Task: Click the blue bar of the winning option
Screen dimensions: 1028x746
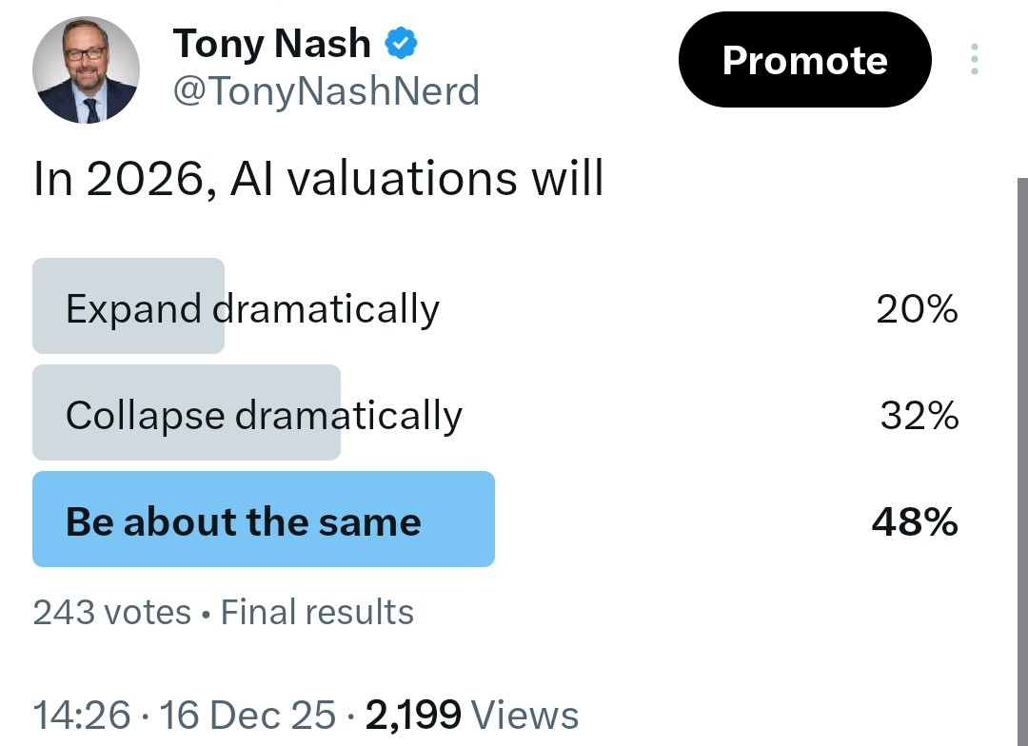Action: pos(264,519)
